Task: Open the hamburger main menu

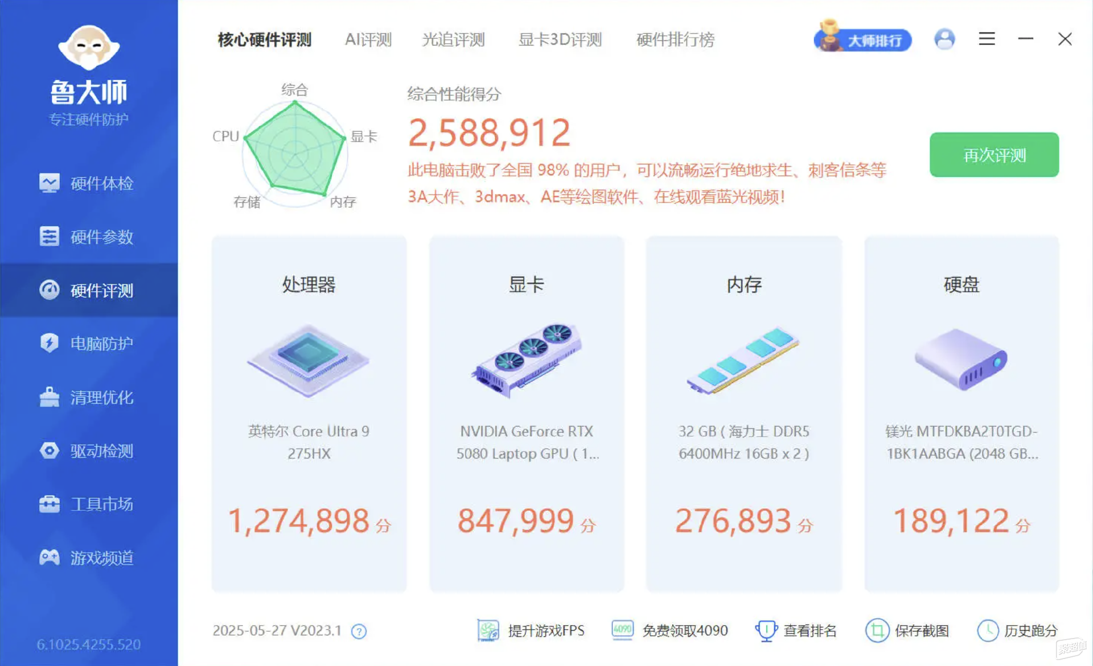Action: tap(987, 39)
